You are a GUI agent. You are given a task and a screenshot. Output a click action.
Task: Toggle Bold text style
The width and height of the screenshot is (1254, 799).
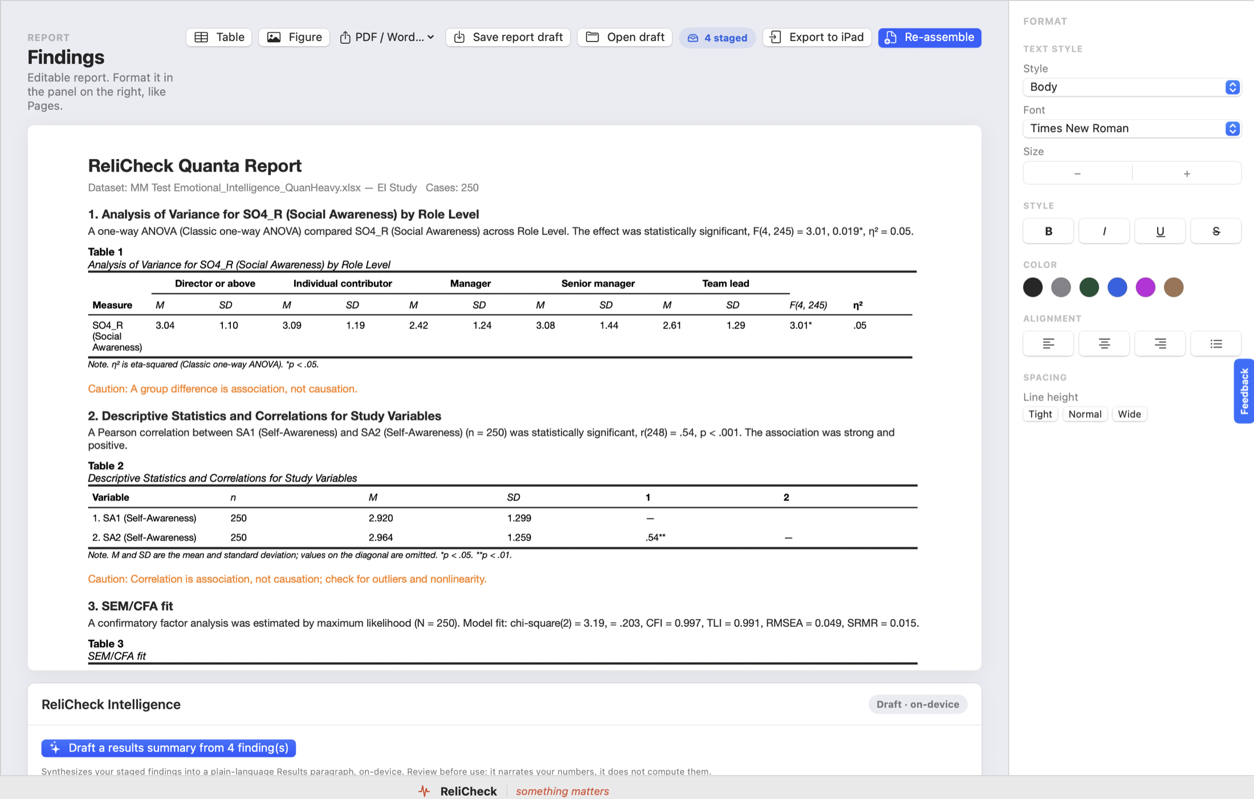pyautogui.click(x=1048, y=231)
